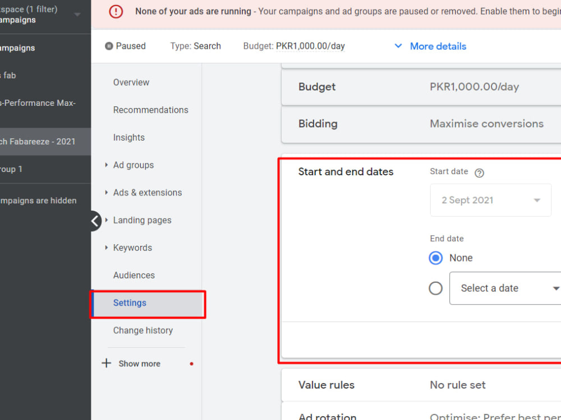
Task: Select the specific end date radio button
Action: click(435, 288)
